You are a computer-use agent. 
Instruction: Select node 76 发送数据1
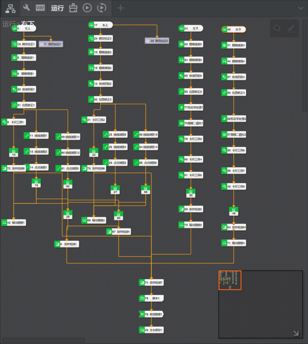coord(151,314)
